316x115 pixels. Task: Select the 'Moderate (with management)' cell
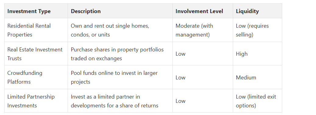click(x=203, y=30)
